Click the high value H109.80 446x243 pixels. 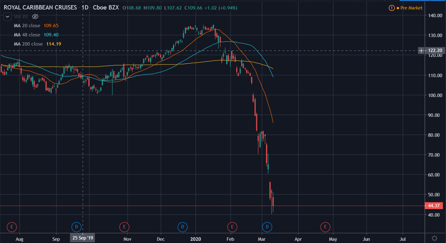(x=153, y=8)
